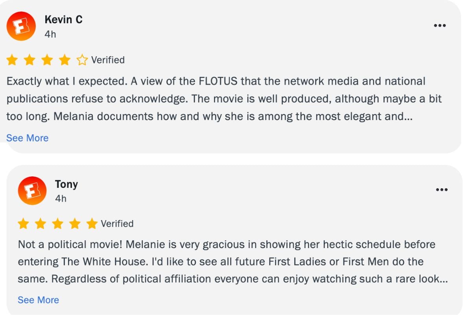The width and height of the screenshot is (472, 315).
Task: Expand Kevin C's review with See More
Action: 28,138
